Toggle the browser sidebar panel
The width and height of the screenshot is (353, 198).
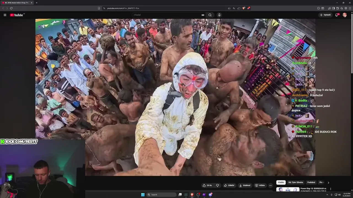click(x=333, y=8)
